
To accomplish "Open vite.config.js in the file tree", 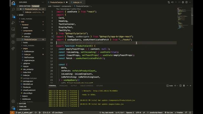I will pyautogui.click(x=28, y=93).
